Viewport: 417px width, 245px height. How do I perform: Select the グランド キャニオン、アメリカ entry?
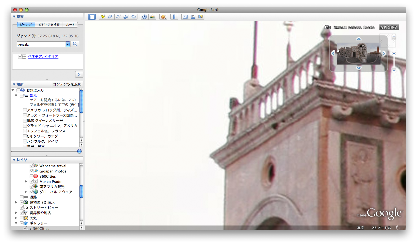52,126
